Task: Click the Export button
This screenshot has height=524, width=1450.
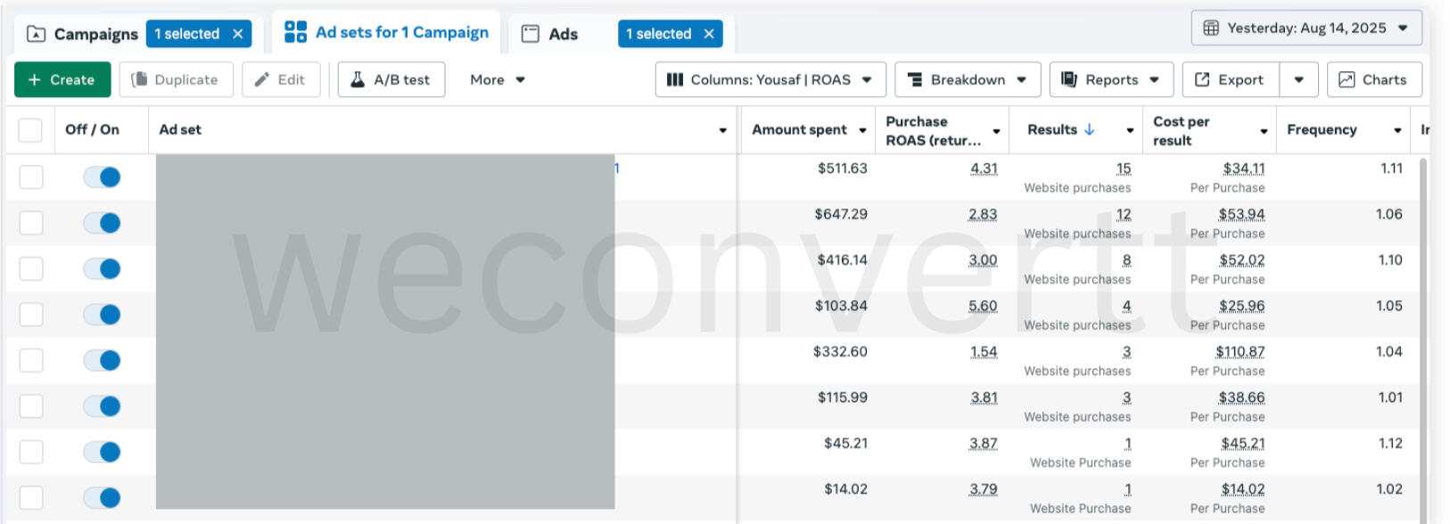Action: (x=1231, y=79)
